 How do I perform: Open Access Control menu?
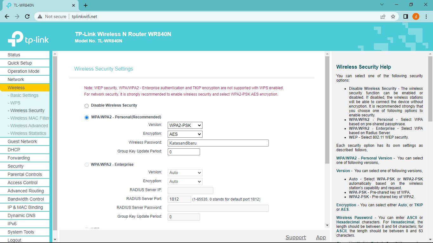coord(25,183)
